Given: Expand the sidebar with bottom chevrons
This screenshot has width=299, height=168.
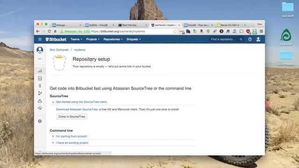Looking at the screenshot, I should [x=40, y=151].
